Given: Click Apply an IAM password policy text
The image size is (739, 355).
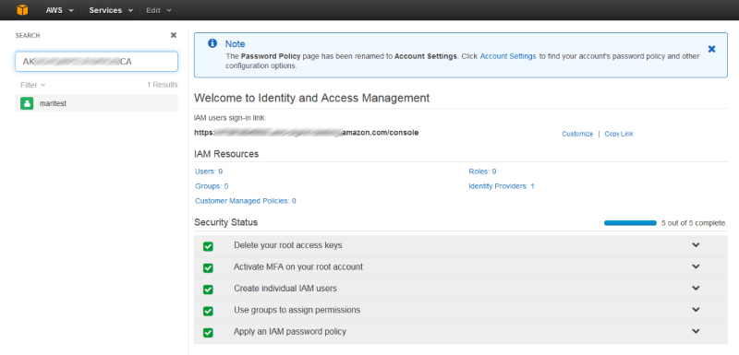Looking at the screenshot, I should point(290,332).
